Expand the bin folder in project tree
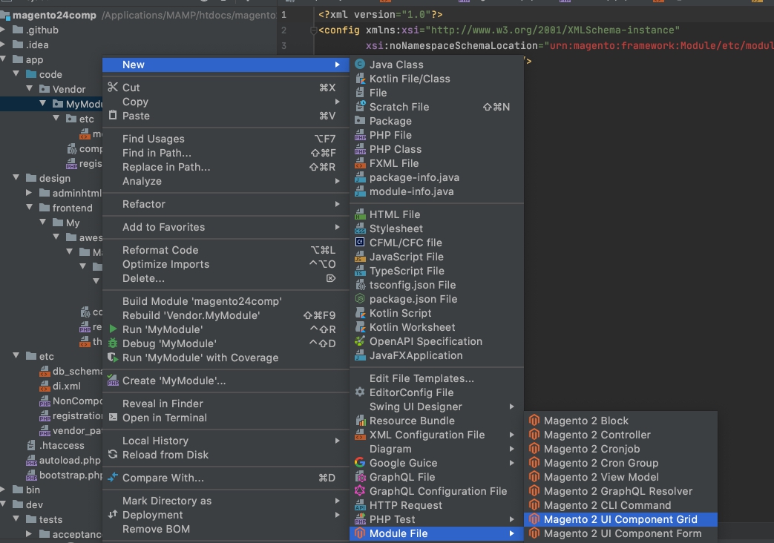The height and width of the screenshot is (543, 774). click(x=4, y=490)
